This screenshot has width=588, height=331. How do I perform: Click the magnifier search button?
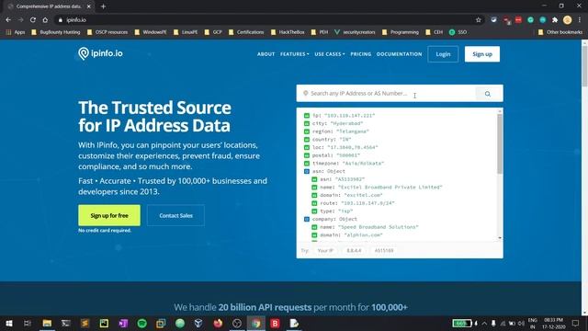(x=488, y=94)
